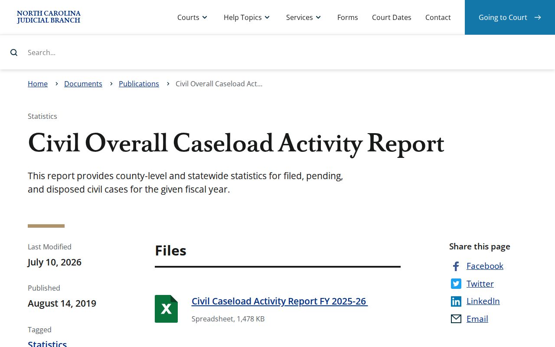Expand the Courts dropdown menu
Viewport: 555px width, 347px height.
193,17
